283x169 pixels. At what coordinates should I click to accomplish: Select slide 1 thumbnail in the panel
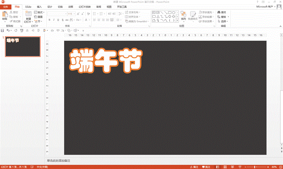(x=23, y=46)
